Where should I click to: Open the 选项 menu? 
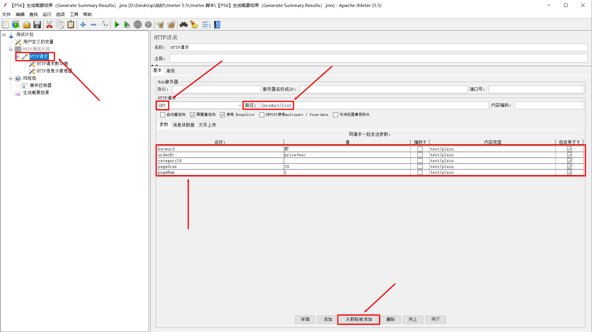pyautogui.click(x=60, y=14)
